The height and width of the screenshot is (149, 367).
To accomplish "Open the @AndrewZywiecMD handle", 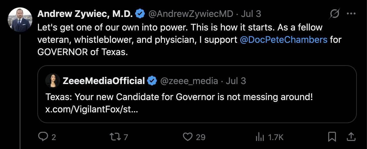I will click(x=191, y=14).
